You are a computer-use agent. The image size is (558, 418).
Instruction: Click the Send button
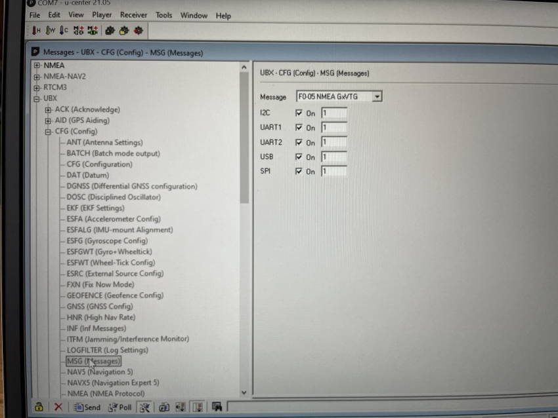pos(87,407)
